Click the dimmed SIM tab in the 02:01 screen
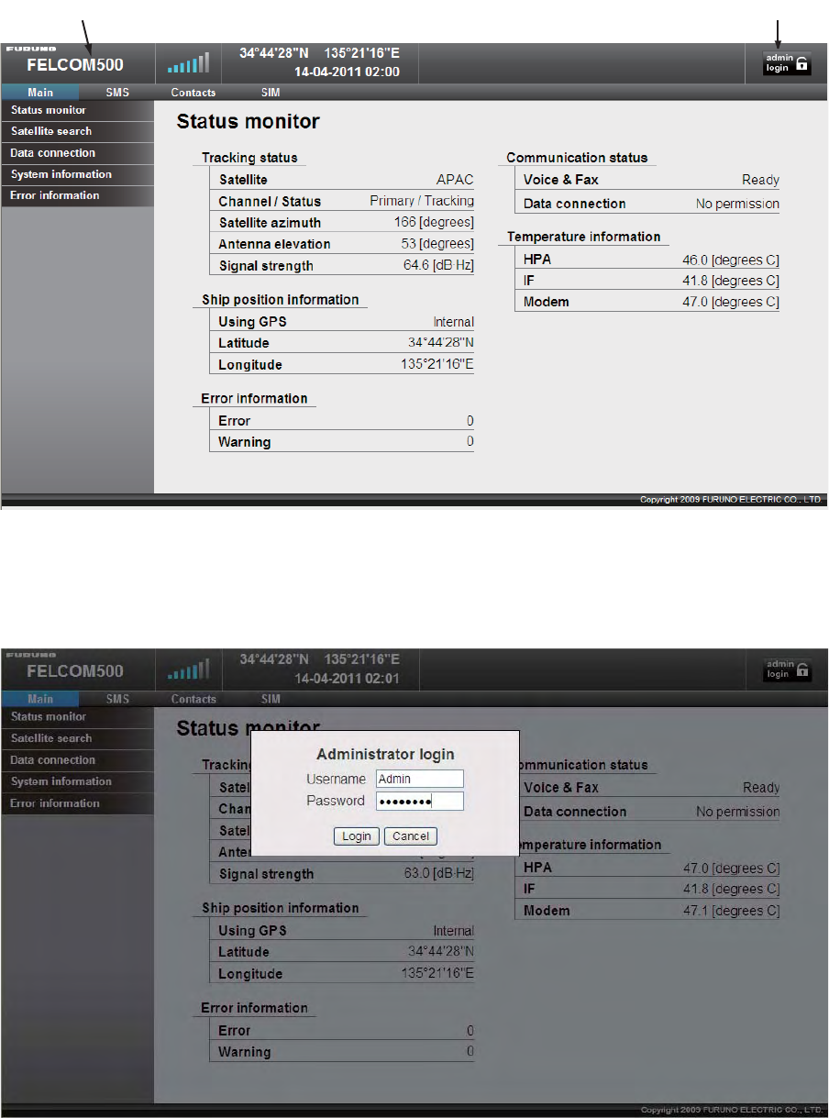The width and height of the screenshot is (829, 1118). tap(271, 699)
